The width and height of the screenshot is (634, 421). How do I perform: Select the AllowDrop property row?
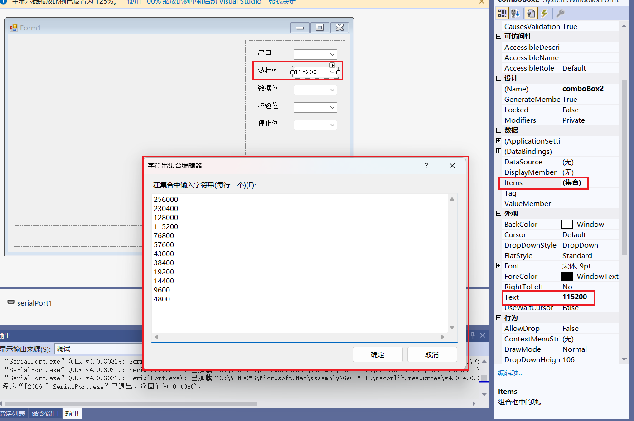(561, 328)
